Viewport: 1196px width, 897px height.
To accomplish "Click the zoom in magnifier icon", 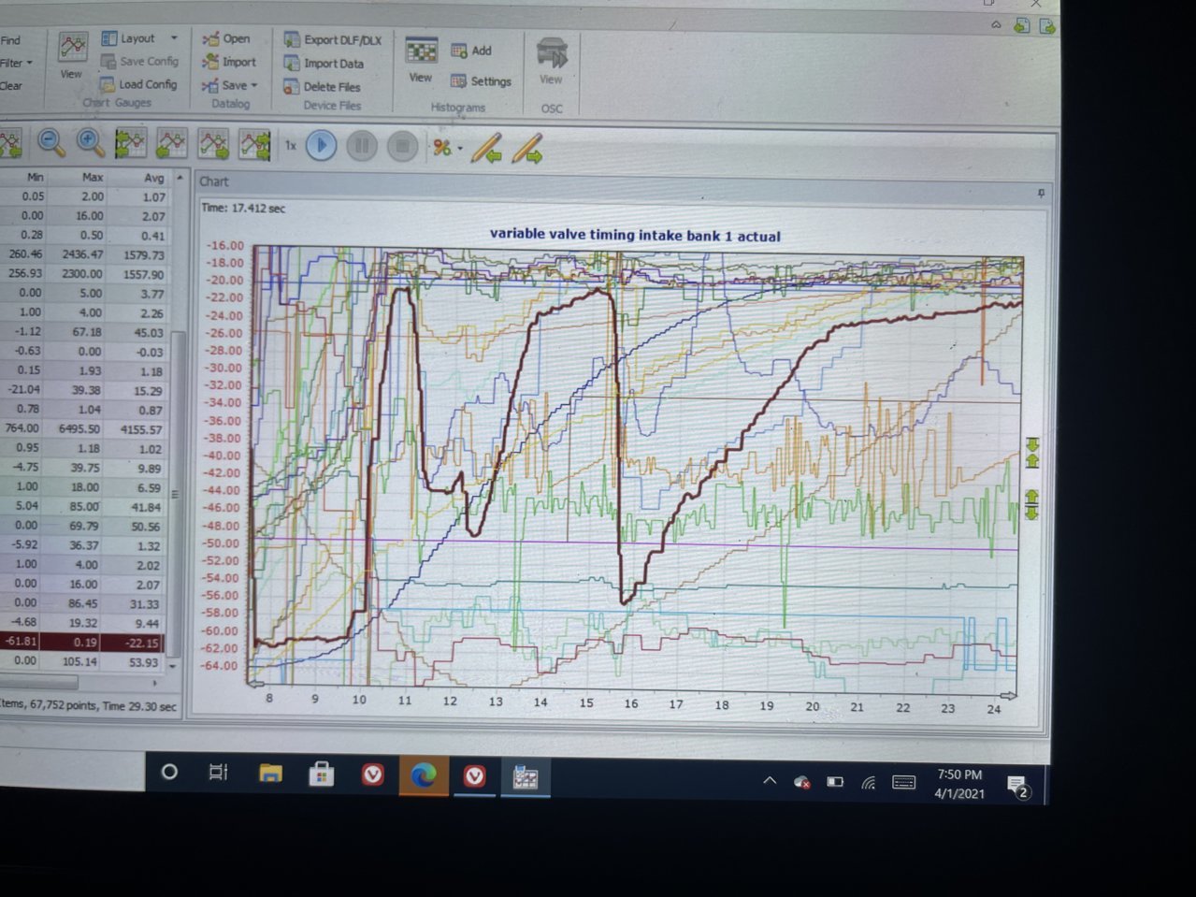I will click(91, 142).
